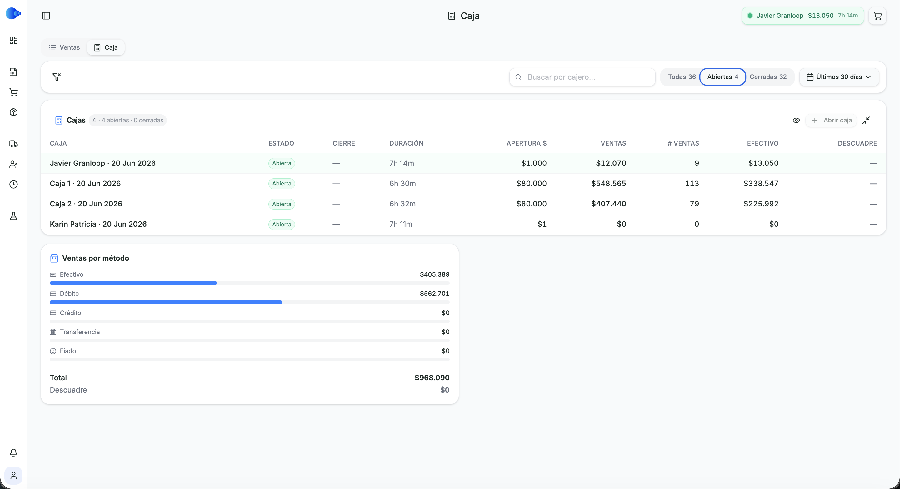
Task: Toggle visibility with the eye icon
Action: point(796,121)
